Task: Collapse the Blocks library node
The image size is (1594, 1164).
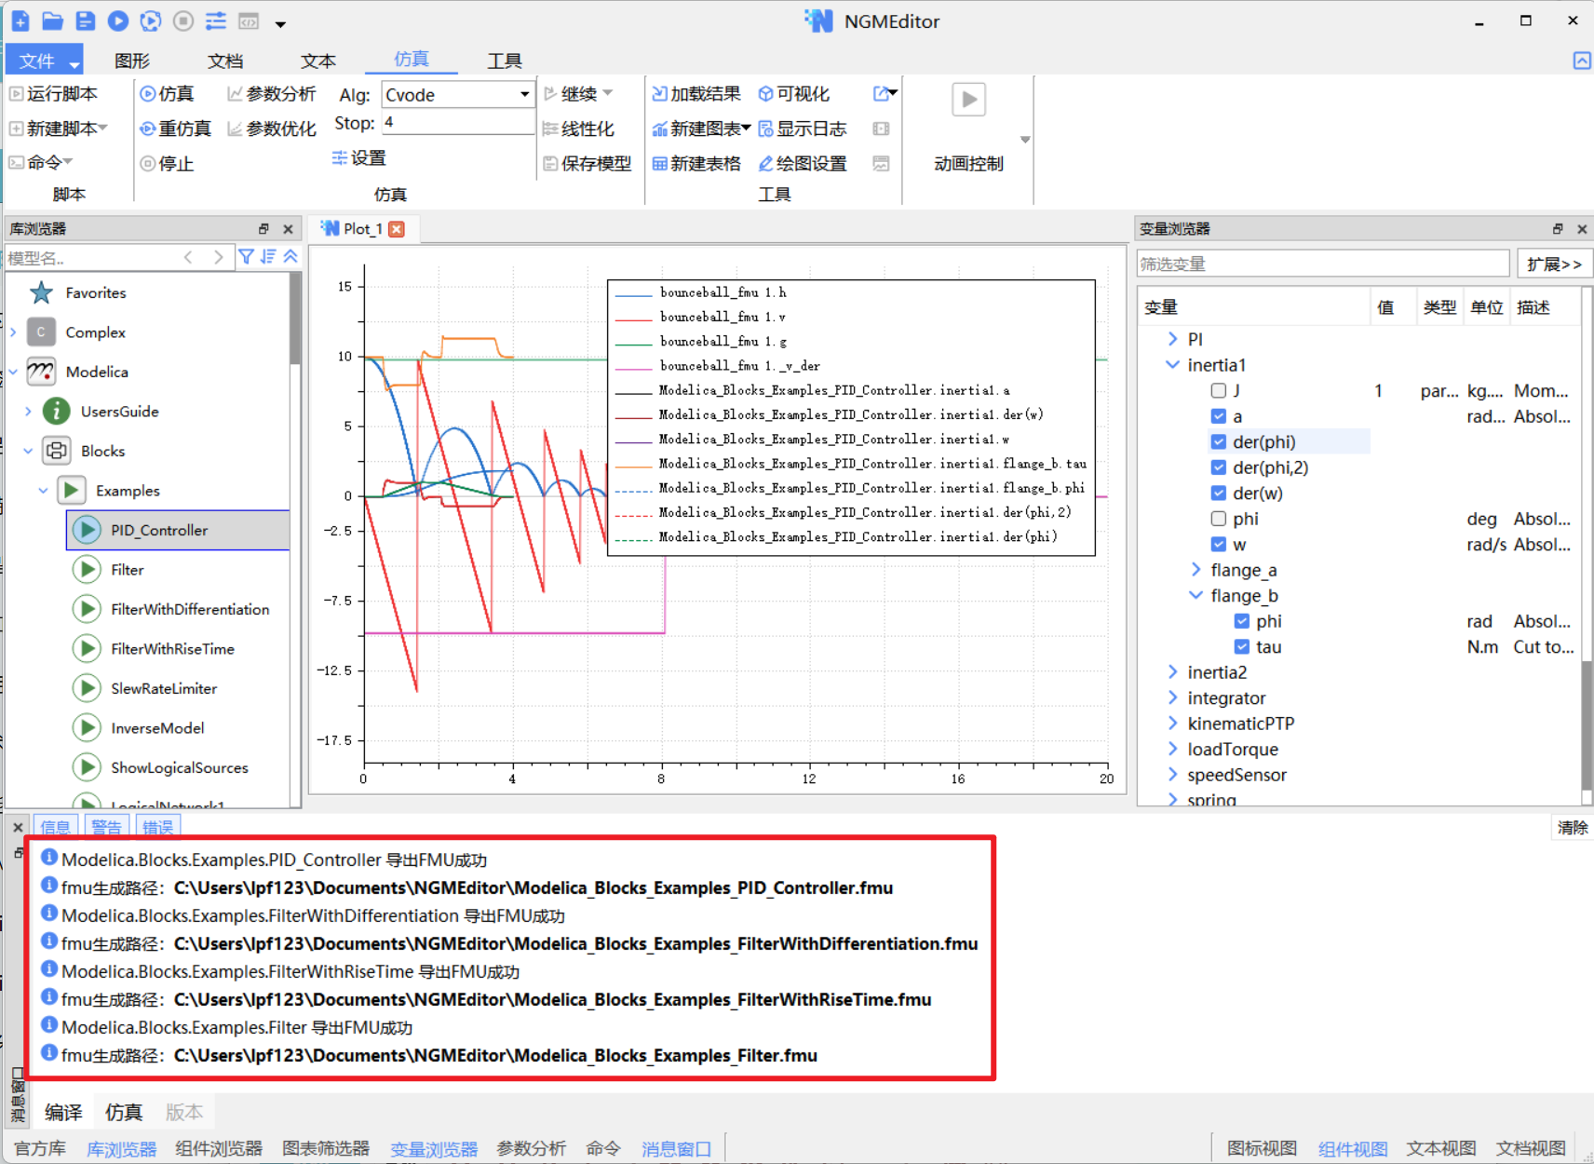Action: (28, 452)
